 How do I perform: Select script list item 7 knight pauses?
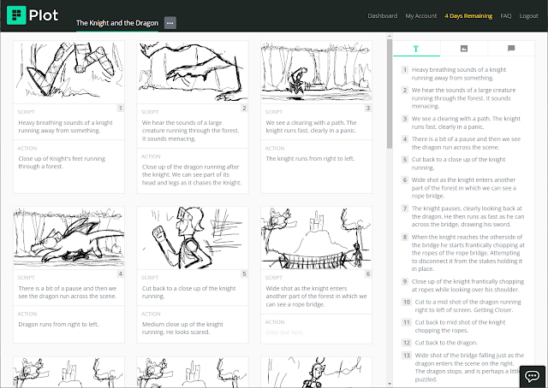coord(463,216)
